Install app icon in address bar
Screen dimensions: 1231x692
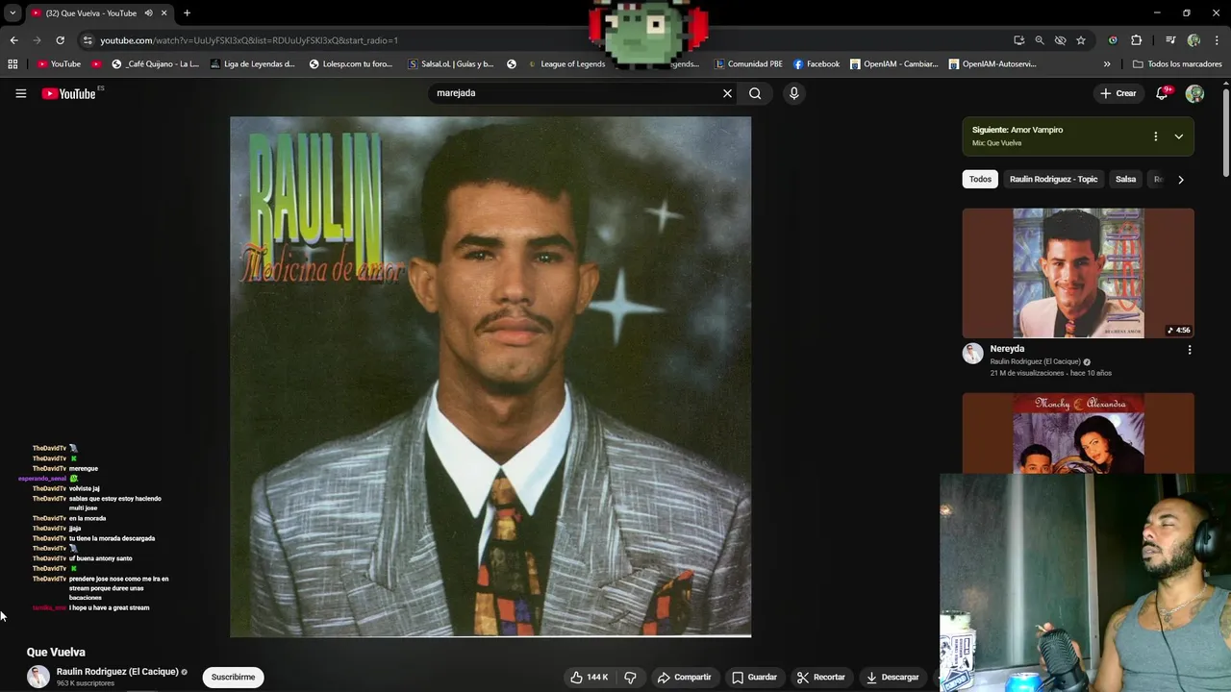tap(1018, 40)
